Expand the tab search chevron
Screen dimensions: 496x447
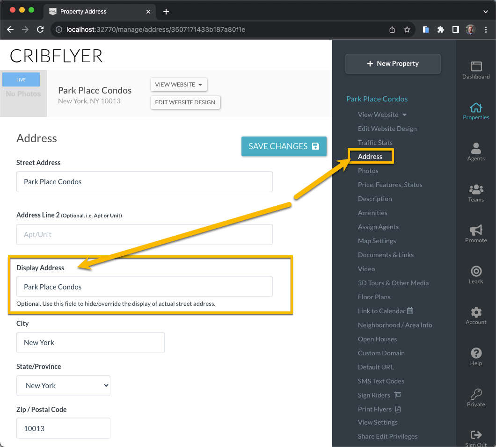click(486, 12)
